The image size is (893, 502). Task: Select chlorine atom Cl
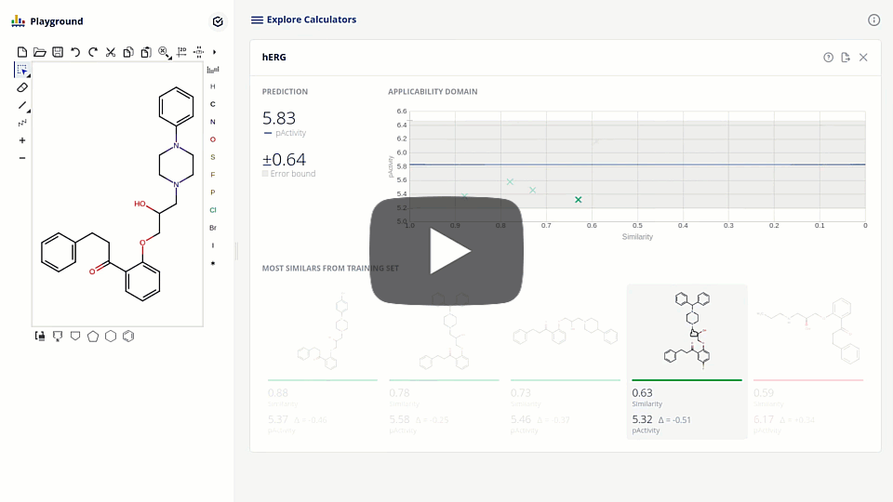[x=213, y=210]
